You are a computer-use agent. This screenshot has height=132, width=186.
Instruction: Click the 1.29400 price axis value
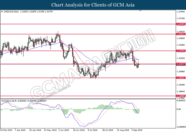181,85
